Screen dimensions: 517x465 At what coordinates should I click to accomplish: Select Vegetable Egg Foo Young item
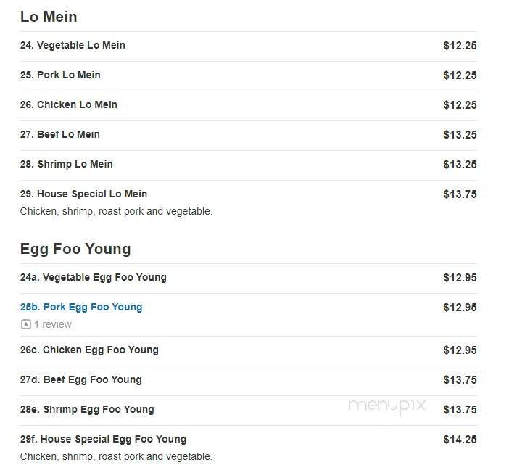point(93,277)
